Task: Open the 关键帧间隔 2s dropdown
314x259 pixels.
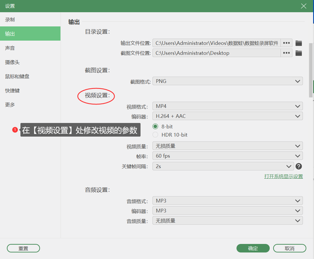Action: click(223, 166)
